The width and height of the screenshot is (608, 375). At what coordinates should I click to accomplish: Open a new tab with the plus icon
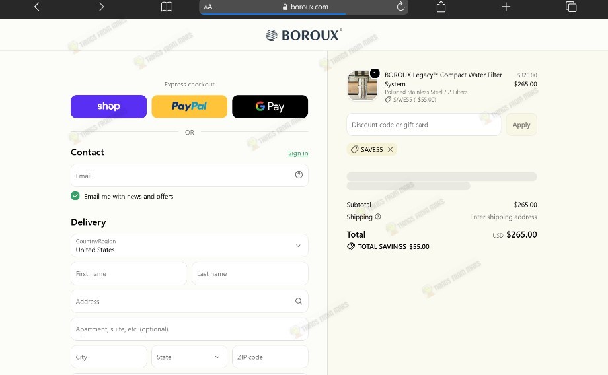tap(506, 7)
